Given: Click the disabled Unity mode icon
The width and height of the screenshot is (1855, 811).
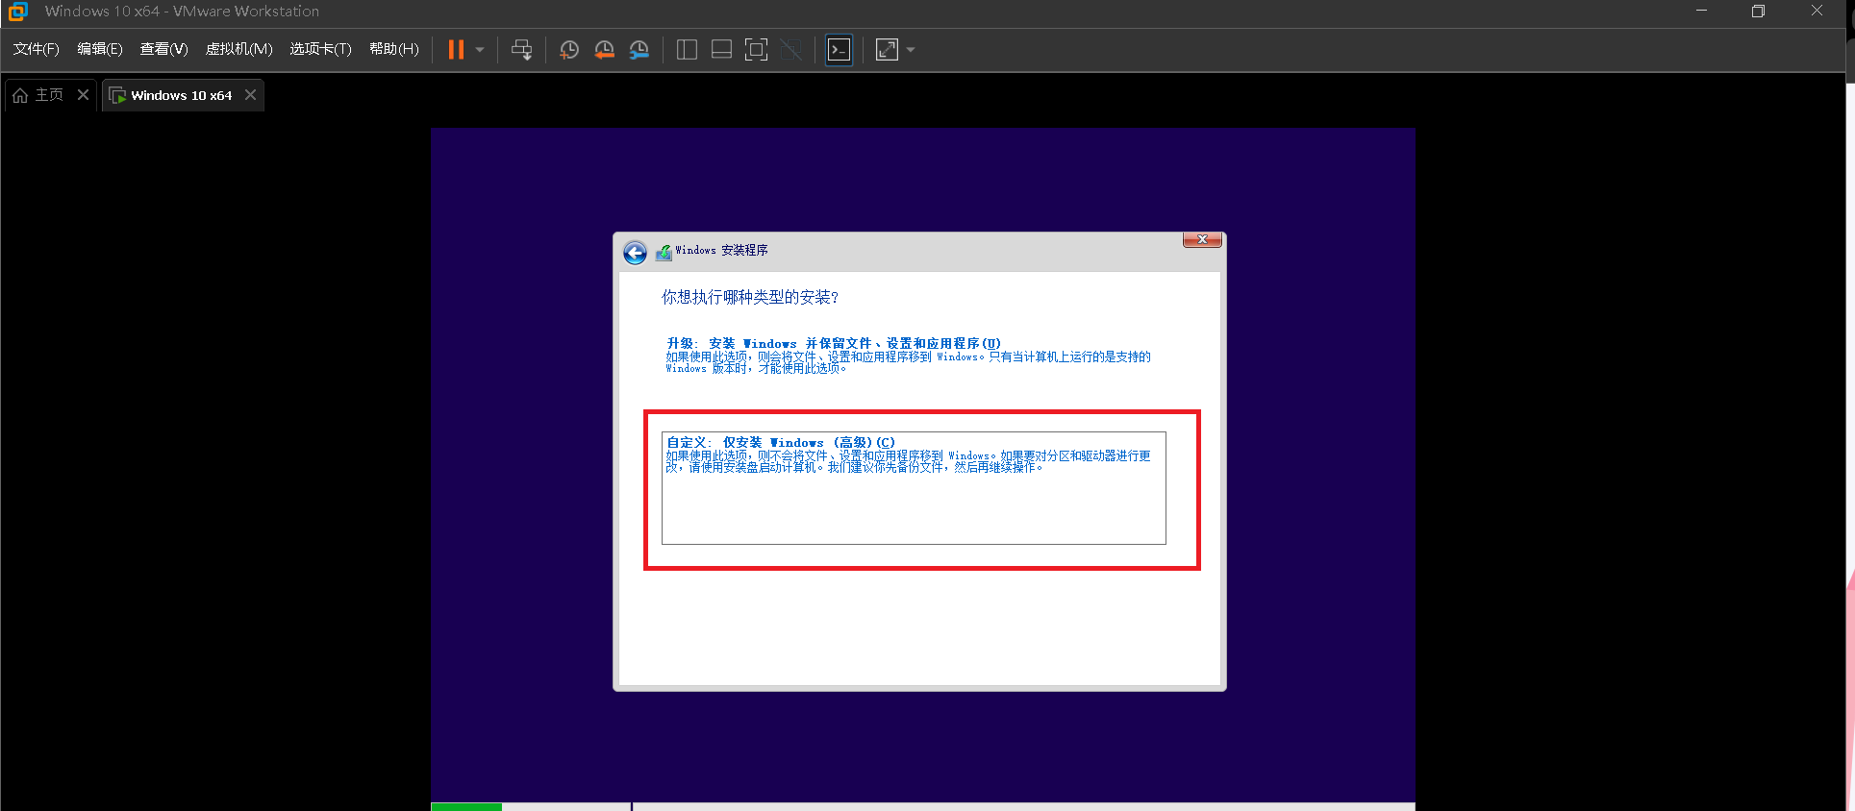Looking at the screenshot, I should coord(791,50).
